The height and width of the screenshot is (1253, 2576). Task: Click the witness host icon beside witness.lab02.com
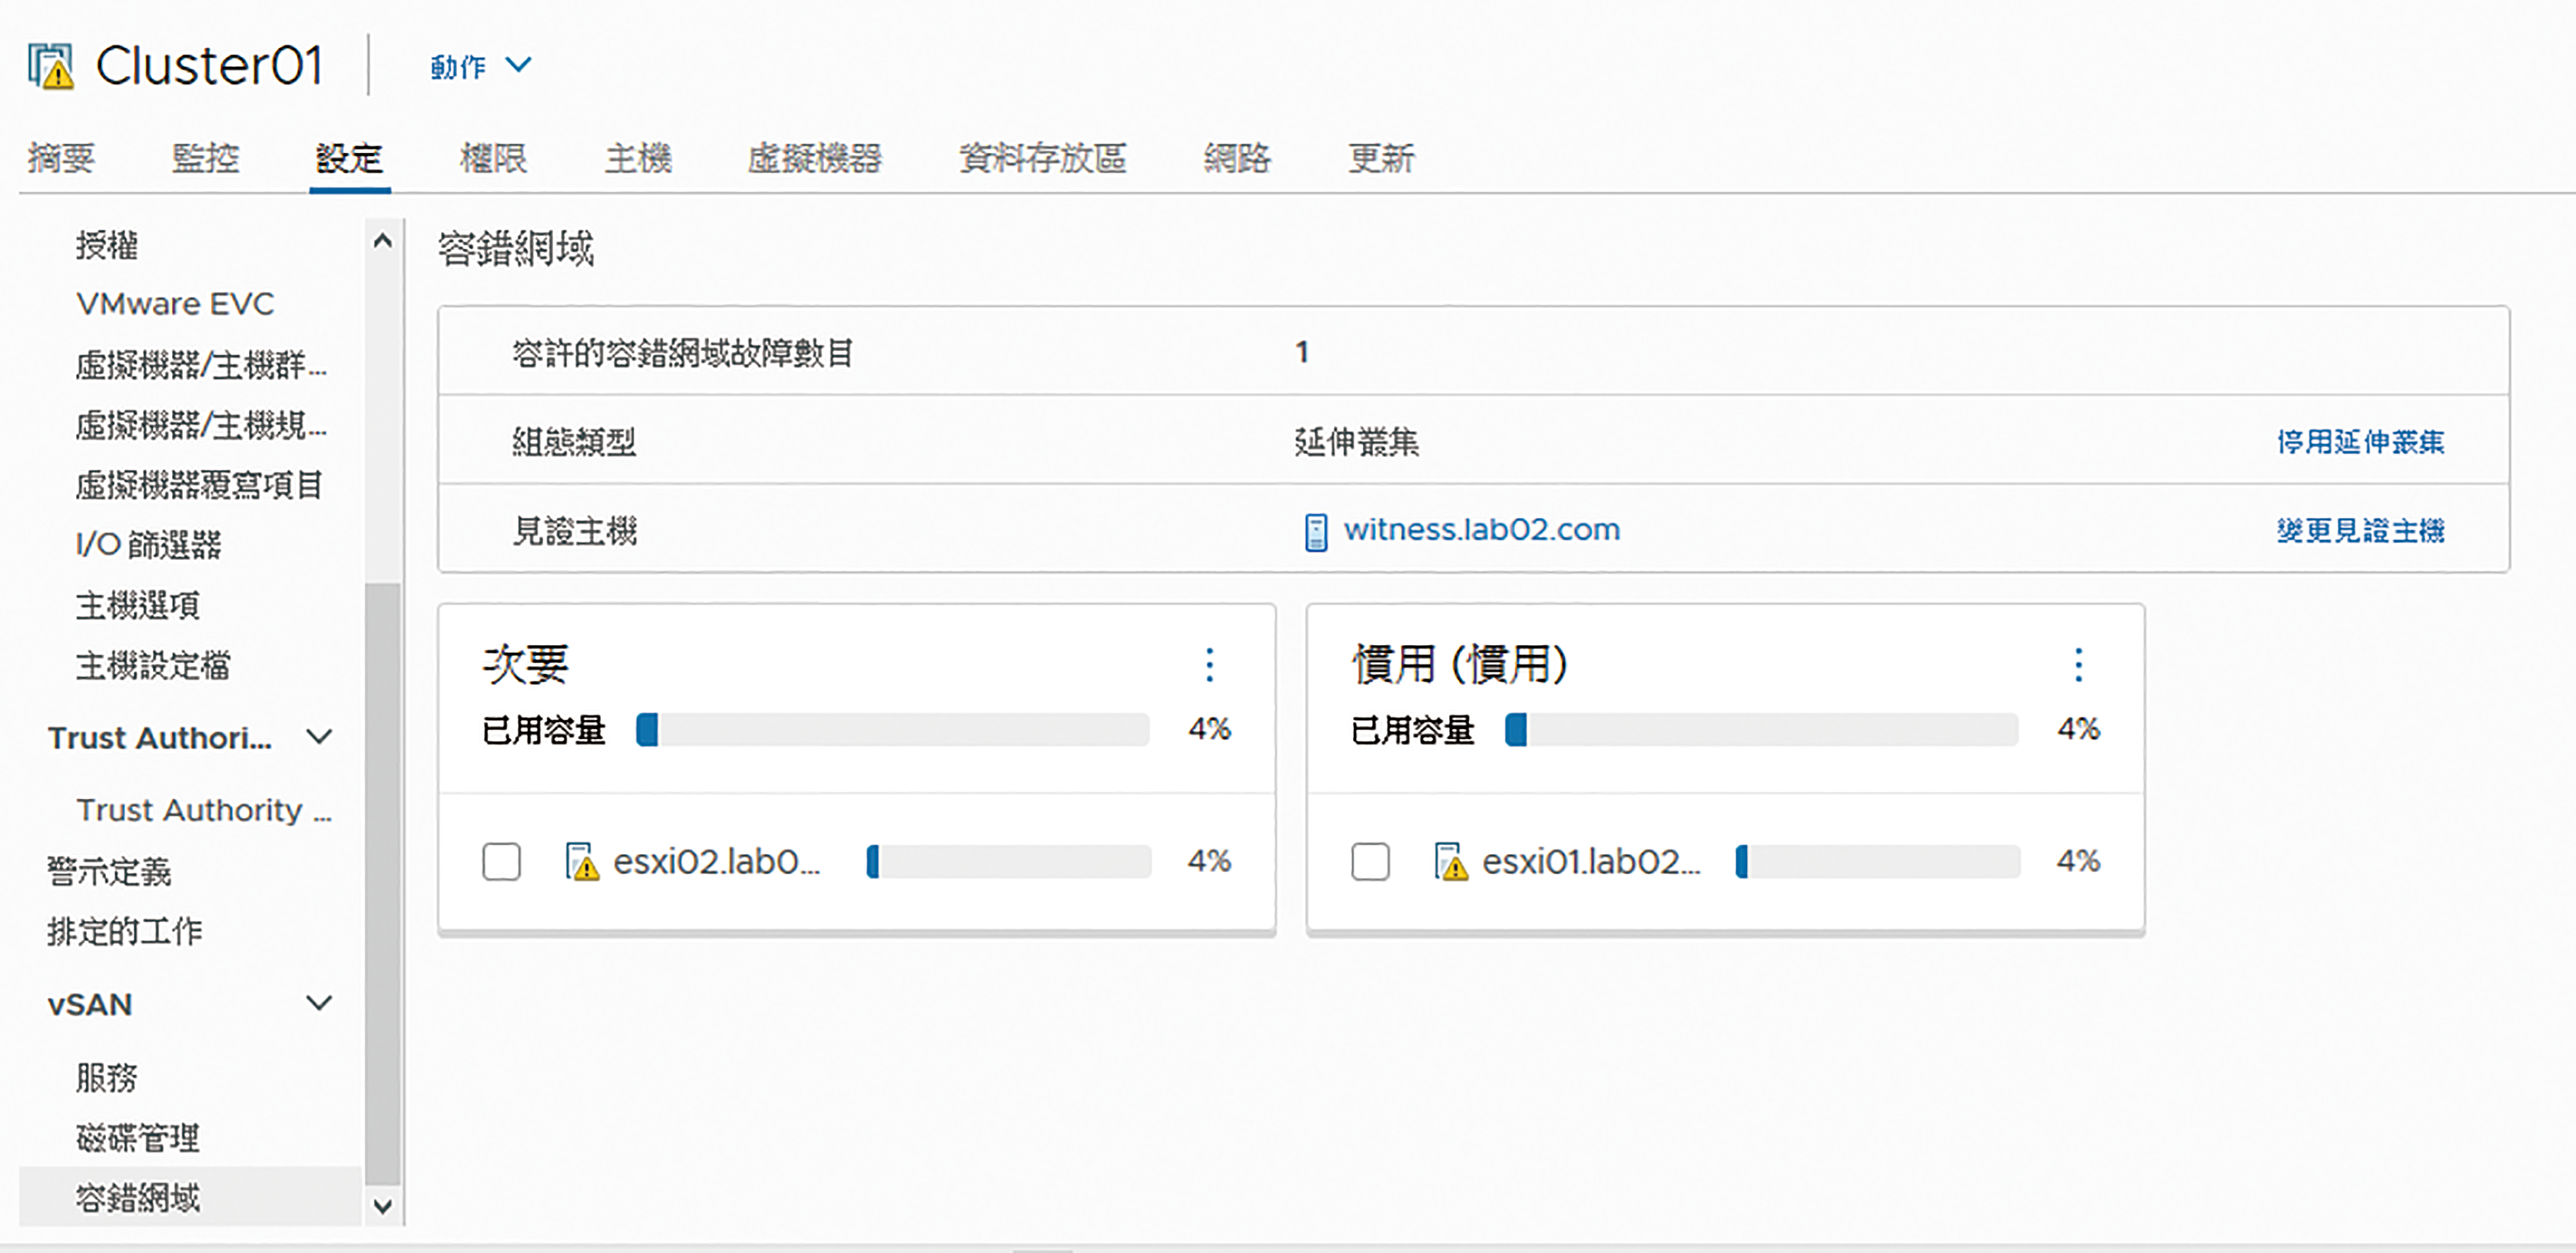pos(1316,531)
